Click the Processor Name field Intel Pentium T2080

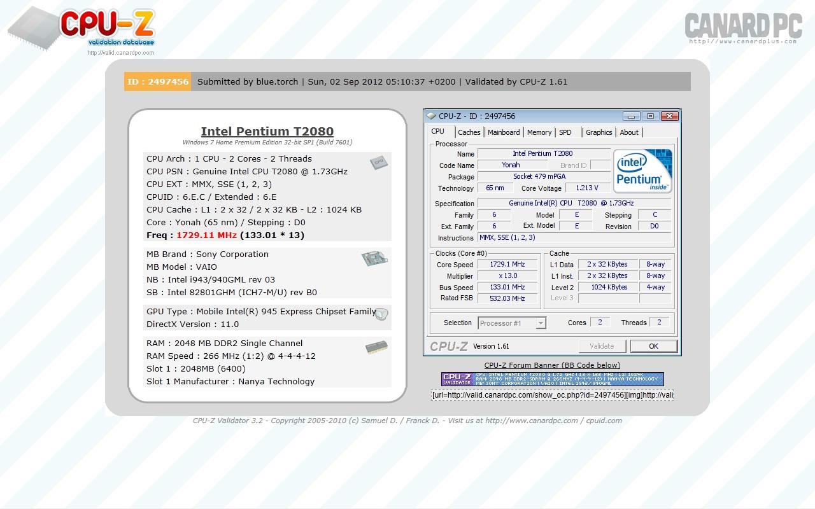pos(543,153)
